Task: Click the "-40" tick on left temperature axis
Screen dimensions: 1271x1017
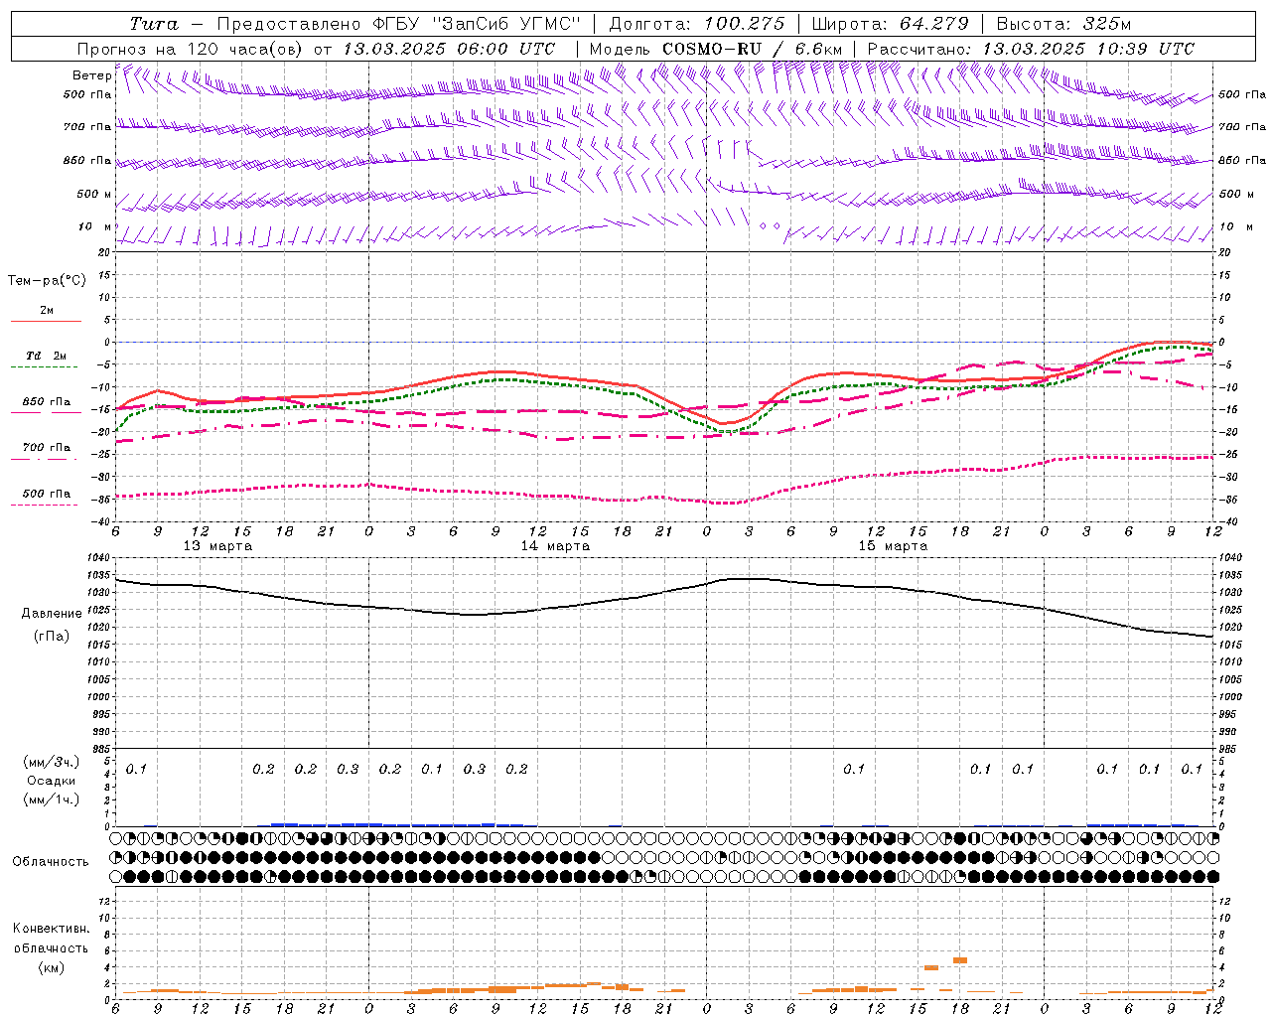Action: pyautogui.click(x=102, y=521)
